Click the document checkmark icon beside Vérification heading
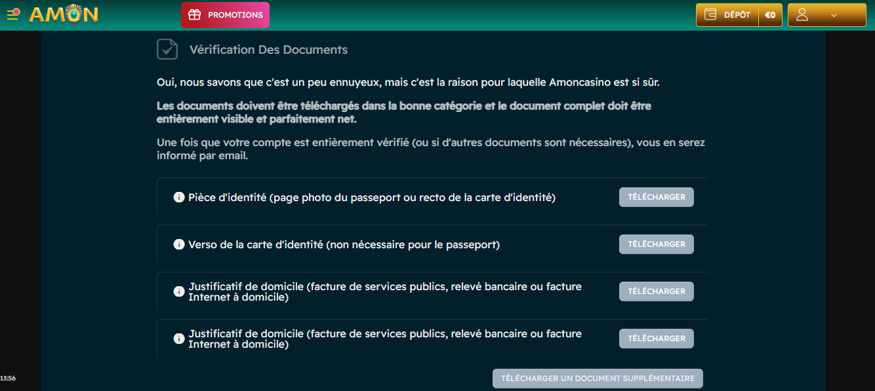The image size is (875, 391). click(x=167, y=49)
